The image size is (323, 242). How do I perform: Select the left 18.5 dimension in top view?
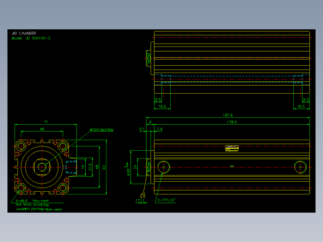[x=162, y=106]
